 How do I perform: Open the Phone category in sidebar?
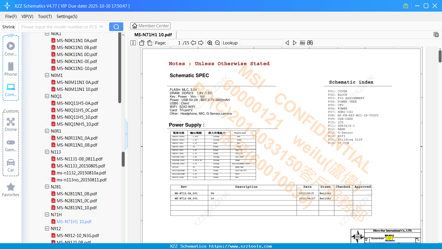coord(11,69)
